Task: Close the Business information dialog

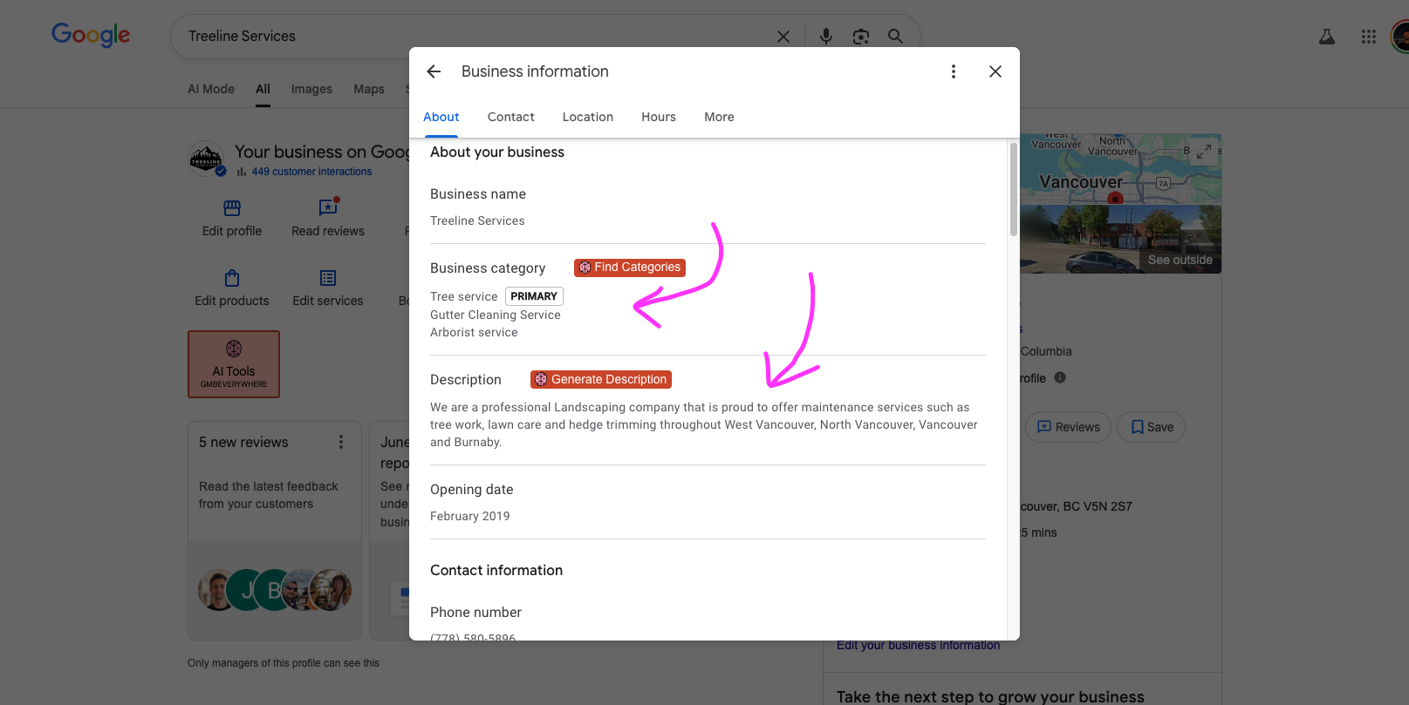Action: tap(995, 71)
